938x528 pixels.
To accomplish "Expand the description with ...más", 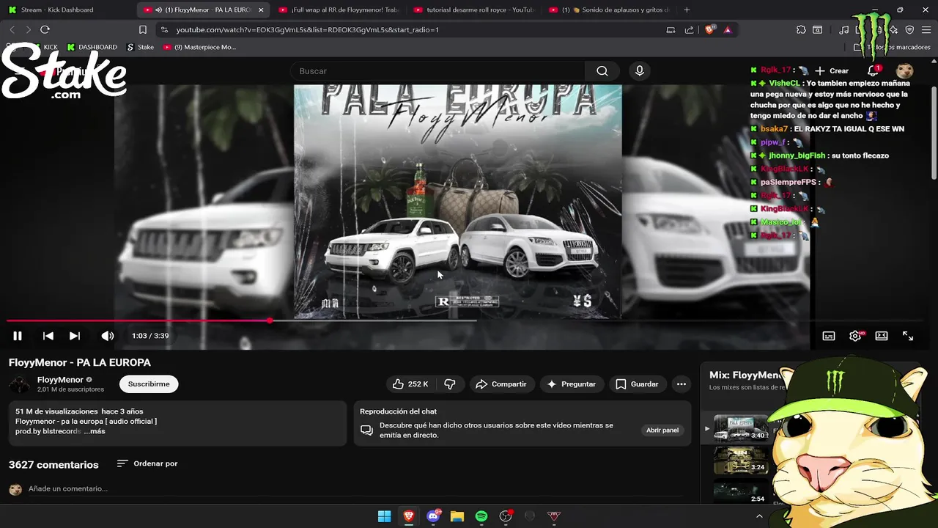I will click(x=94, y=431).
